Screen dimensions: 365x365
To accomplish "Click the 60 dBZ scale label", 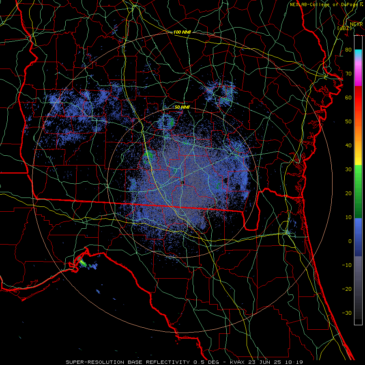I will point(348,97).
